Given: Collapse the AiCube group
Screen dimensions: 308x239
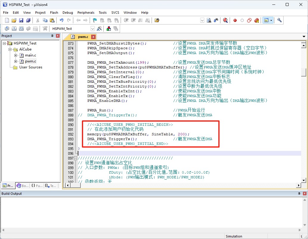Looking at the screenshot, I should pos(10,49).
